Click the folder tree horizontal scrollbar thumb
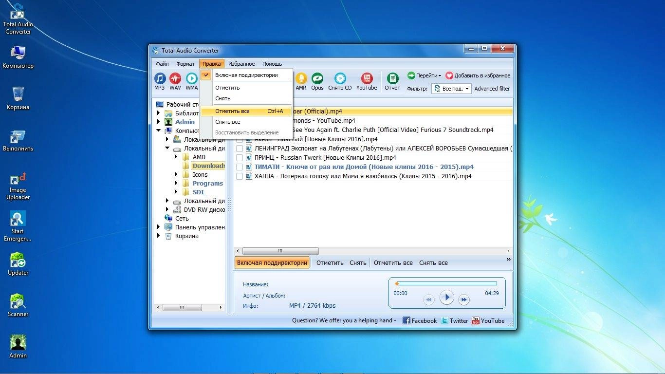665x374 pixels. click(182, 308)
